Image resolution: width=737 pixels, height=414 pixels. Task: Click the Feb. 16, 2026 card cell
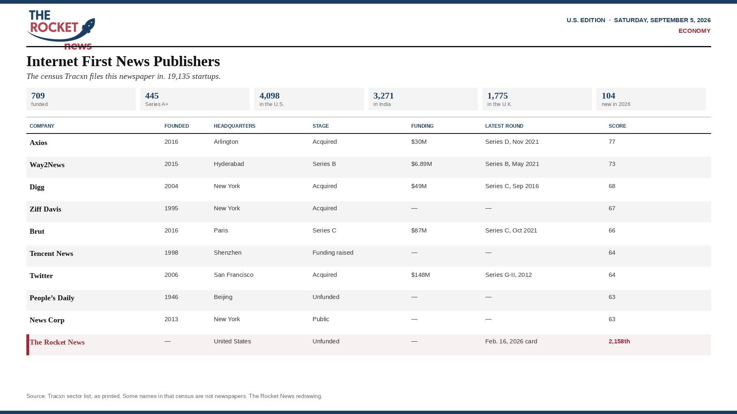pyautogui.click(x=511, y=341)
